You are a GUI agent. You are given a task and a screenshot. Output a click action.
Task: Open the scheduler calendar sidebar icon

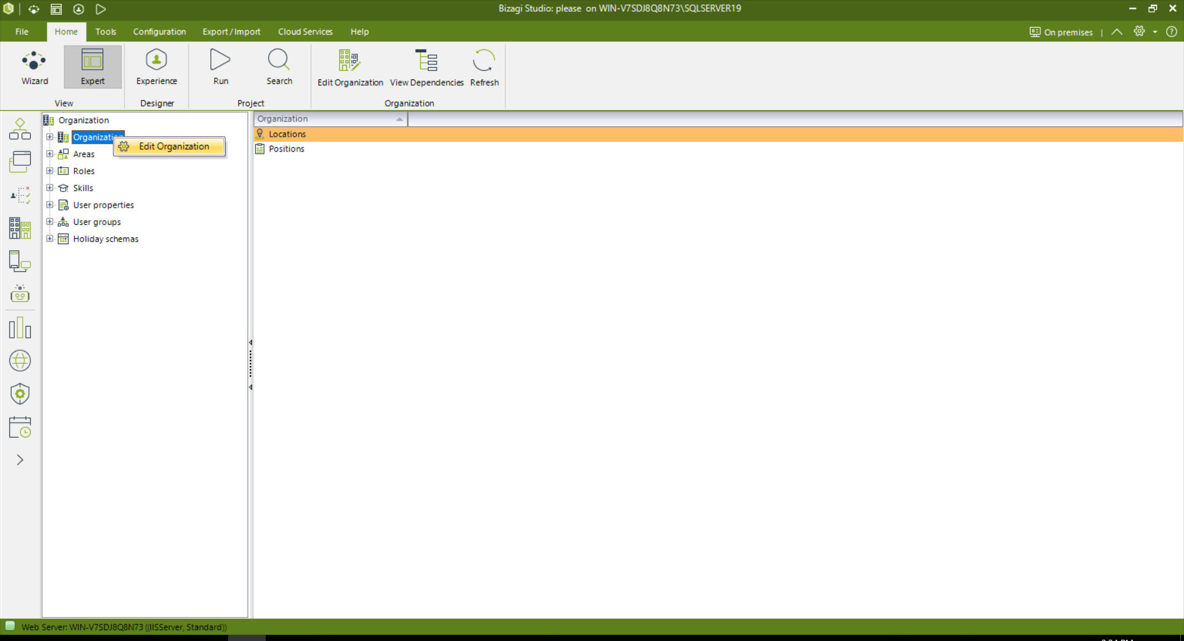[x=20, y=427]
